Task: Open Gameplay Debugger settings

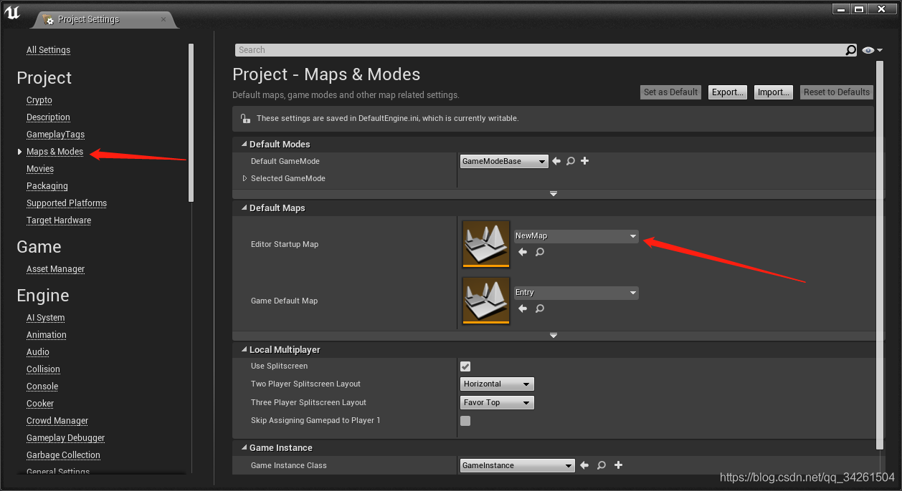Action: tap(66, 438)
